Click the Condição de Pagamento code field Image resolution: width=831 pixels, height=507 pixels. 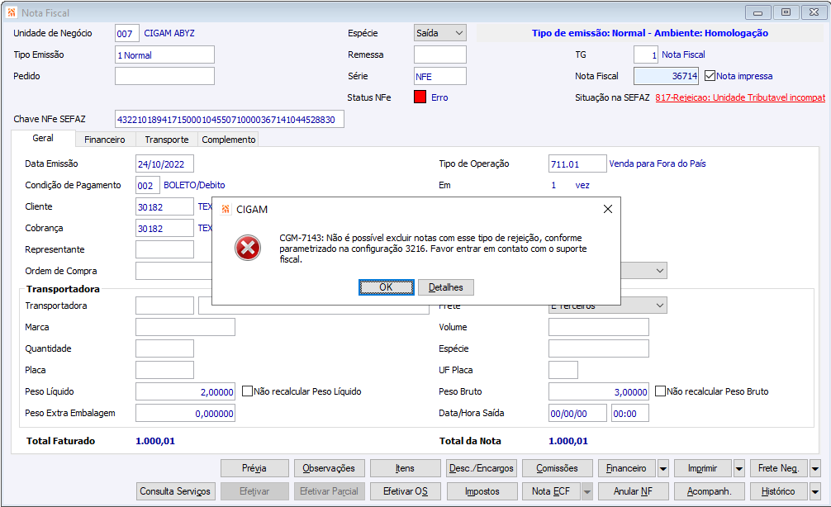click(x=148, y=186)
